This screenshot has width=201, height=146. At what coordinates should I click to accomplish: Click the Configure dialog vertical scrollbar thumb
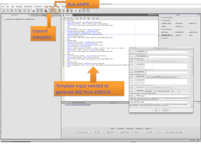coord(192,66)
